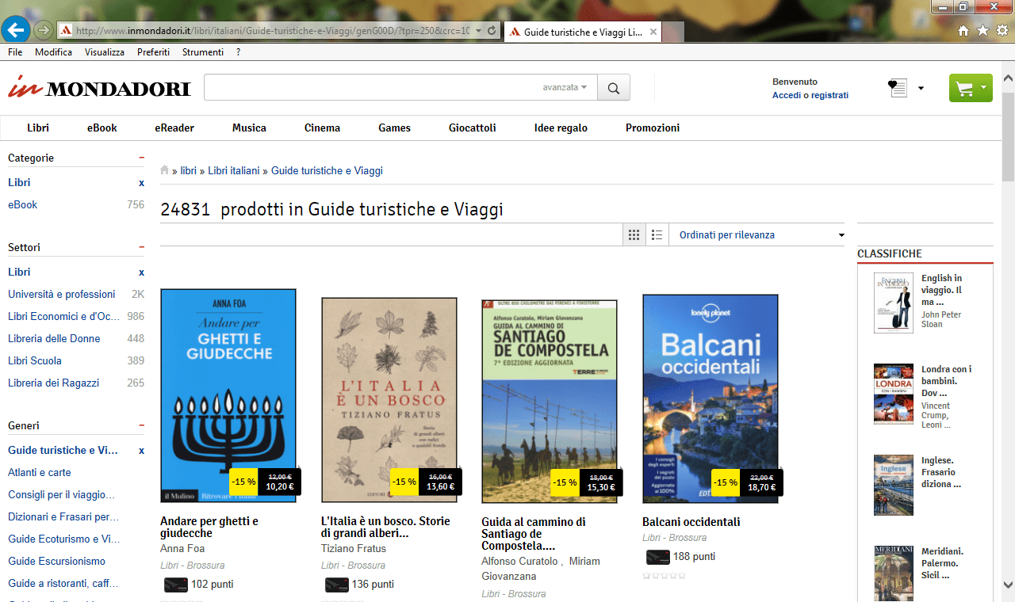Click the Libri italiani breadcrumb link

coord(233,170)
